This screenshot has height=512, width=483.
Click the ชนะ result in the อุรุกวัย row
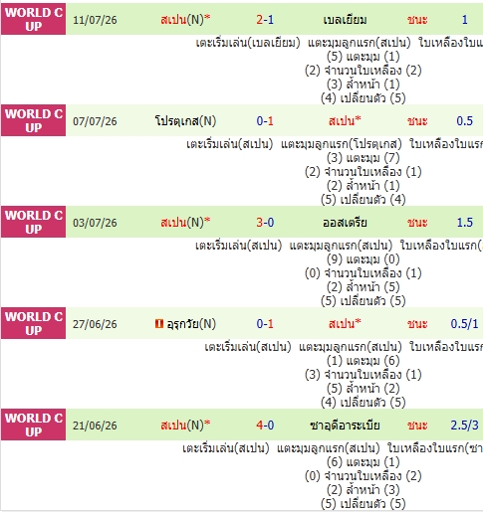coord(417,324)
